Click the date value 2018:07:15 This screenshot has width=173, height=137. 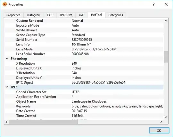[x=79, y=111]
